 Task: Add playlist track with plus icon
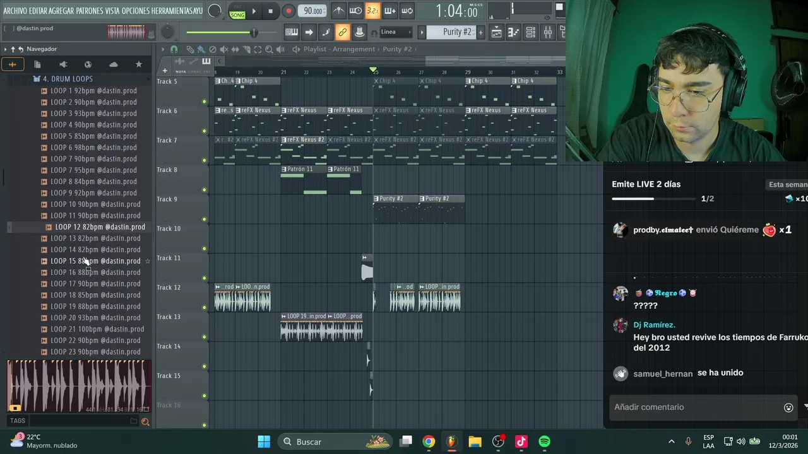pyautogui.click(x=165, y=71)
